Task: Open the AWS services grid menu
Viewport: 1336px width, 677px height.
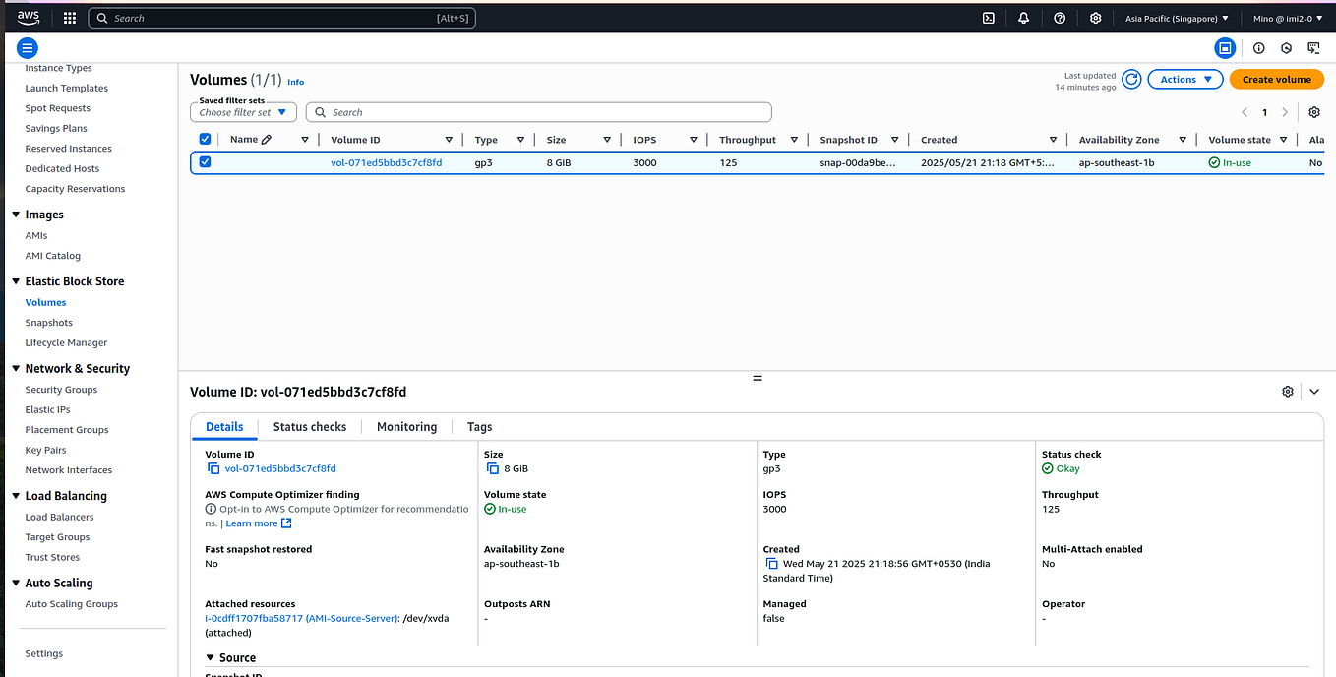Action: tap(68, 17)
